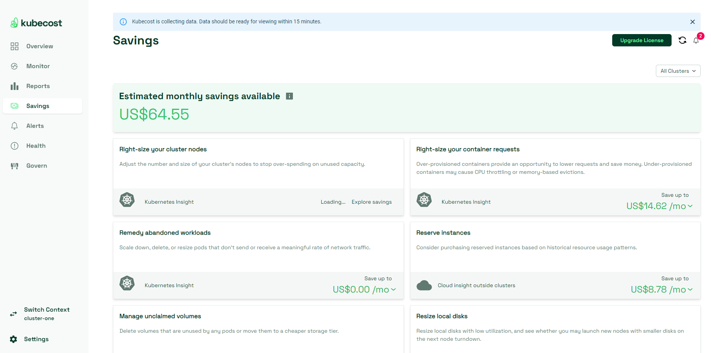This screenshot has width=711, height=353.
Task: Open Right-size your container requests card
Action: pos(468,149)
